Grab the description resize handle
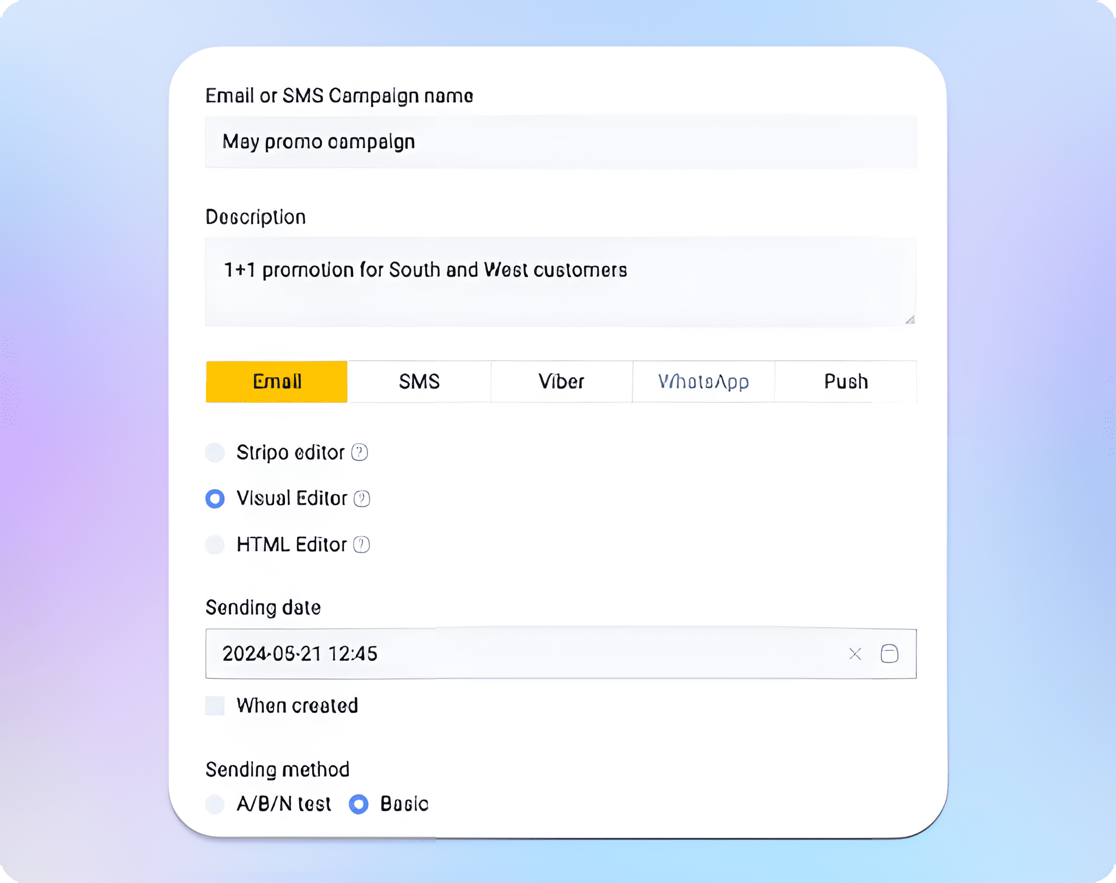1116x883 pixels. coord(910,320)
